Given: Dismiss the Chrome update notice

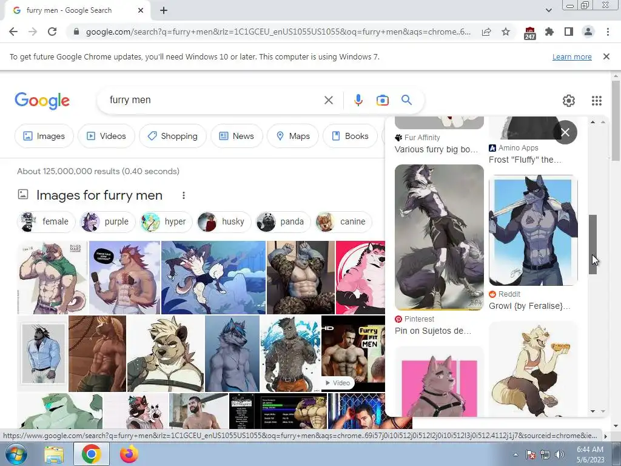Looking at the screenshot, I should (x=606, y=56).
